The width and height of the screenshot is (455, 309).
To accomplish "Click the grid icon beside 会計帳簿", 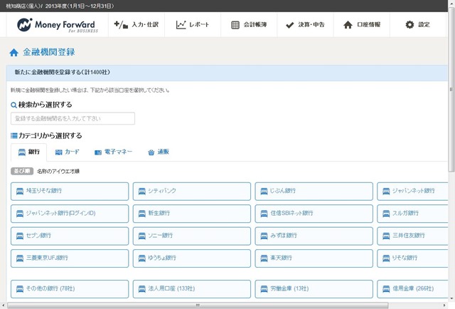I will (235, 25).
